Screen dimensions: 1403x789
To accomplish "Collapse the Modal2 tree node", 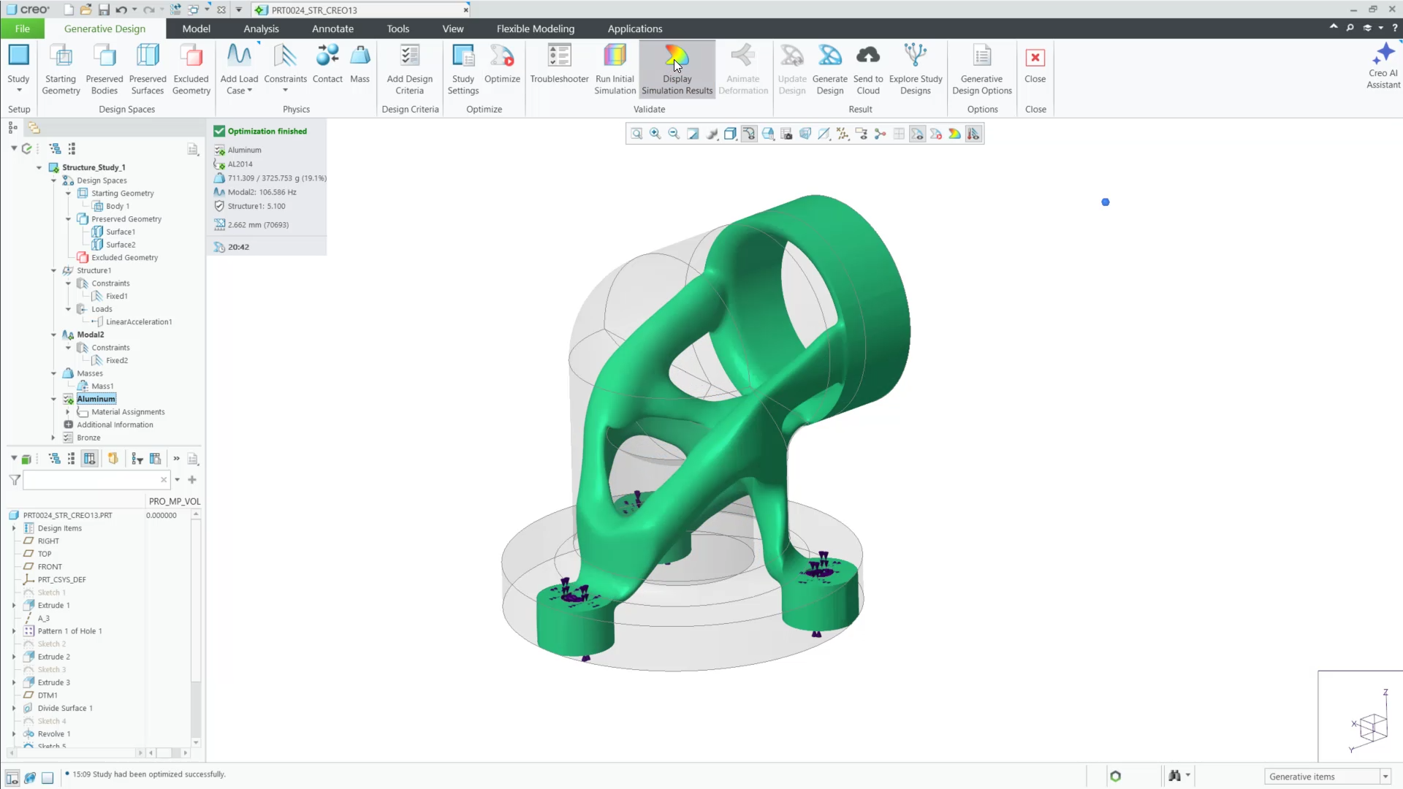I will [53, 335].
